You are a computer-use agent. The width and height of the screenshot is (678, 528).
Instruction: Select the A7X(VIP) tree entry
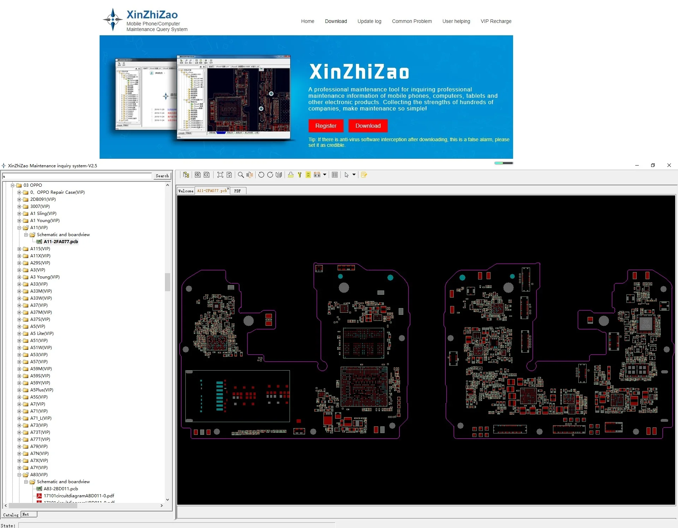click(x=39, y=460)
